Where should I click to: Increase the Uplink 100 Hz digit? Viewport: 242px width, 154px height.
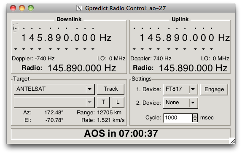(x=196, y=28)
